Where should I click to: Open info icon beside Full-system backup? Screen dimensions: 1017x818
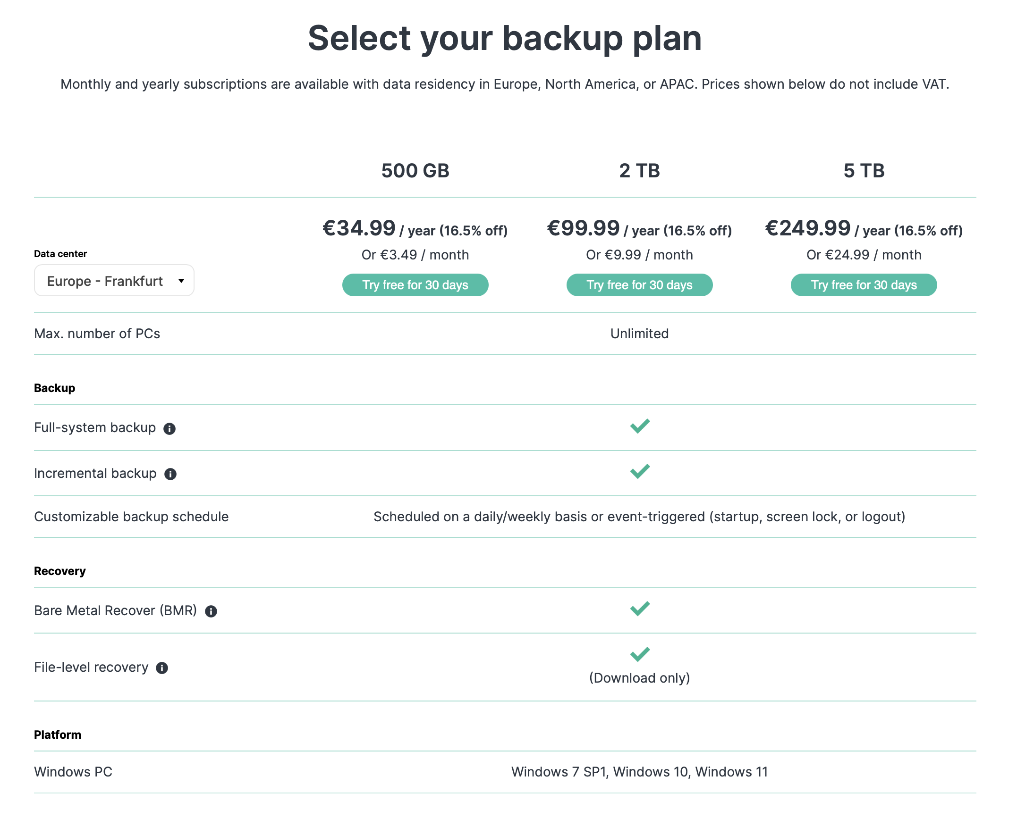coord(169,428)
